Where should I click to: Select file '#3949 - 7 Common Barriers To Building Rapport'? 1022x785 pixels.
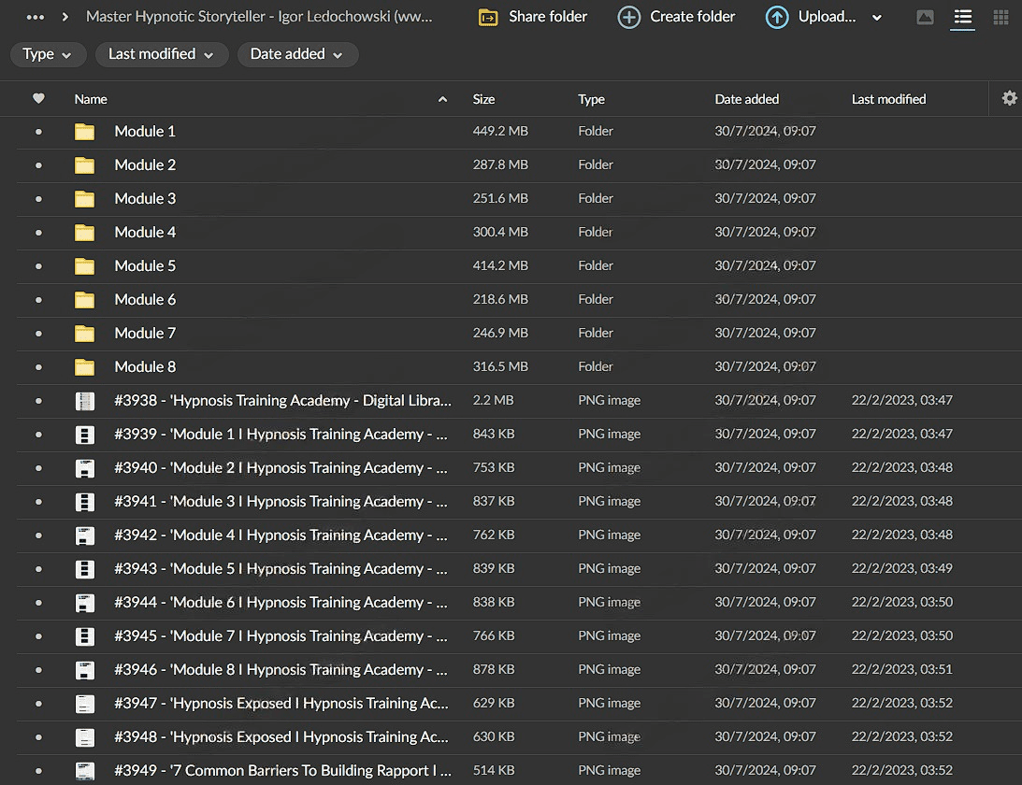click(x=283, y=771)
